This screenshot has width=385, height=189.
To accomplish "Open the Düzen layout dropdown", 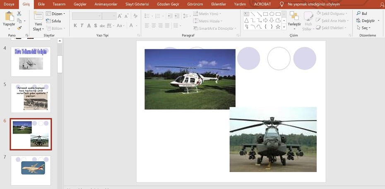I will (x=55, y=14).
